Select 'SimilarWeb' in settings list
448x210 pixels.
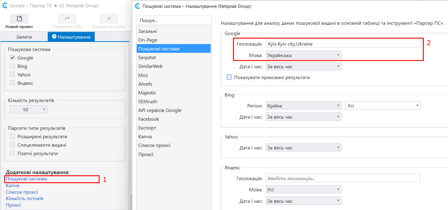pyautogui.click(x=174, y=66)
